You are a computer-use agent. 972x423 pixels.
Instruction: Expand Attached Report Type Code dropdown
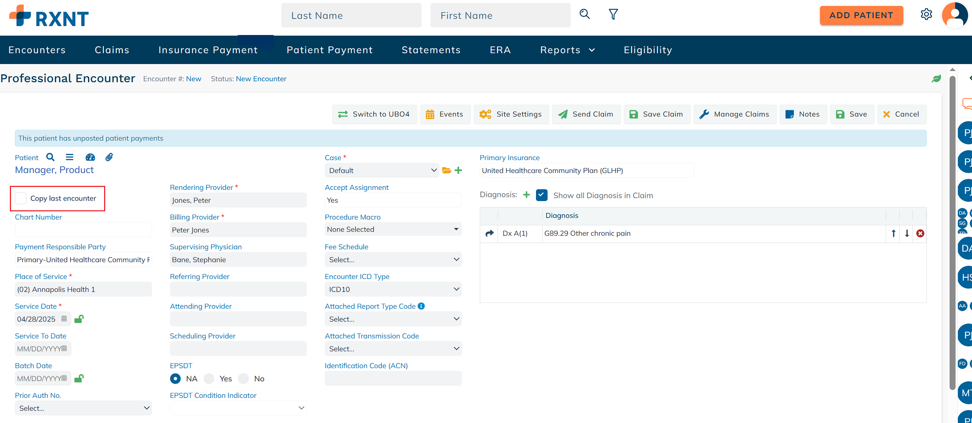click(393, 319)
